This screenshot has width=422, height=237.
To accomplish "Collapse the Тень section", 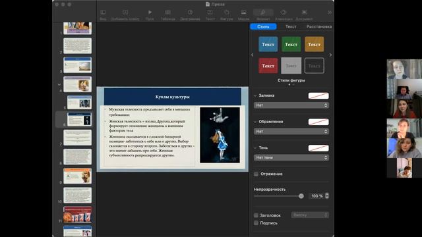I will coord(255,147).
